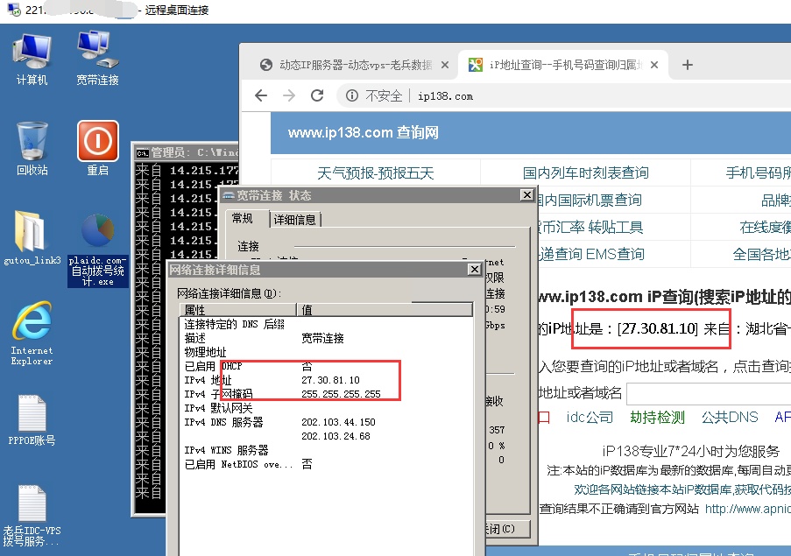Select the 详细信息 tab in status dialog
The image size is (791, 556).
(294, 220)
